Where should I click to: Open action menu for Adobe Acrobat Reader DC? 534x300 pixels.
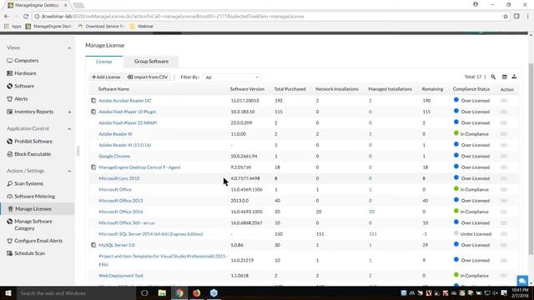pos(504,101)
